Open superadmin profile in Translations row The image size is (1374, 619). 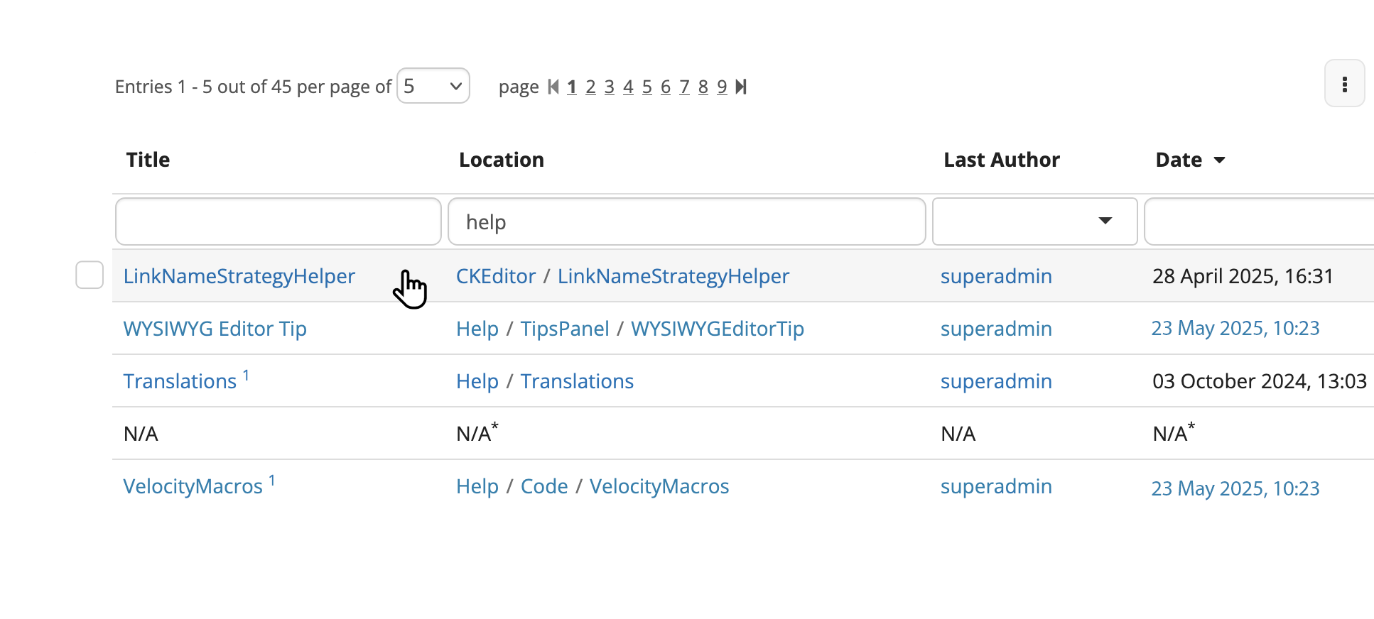coord(995,381)
